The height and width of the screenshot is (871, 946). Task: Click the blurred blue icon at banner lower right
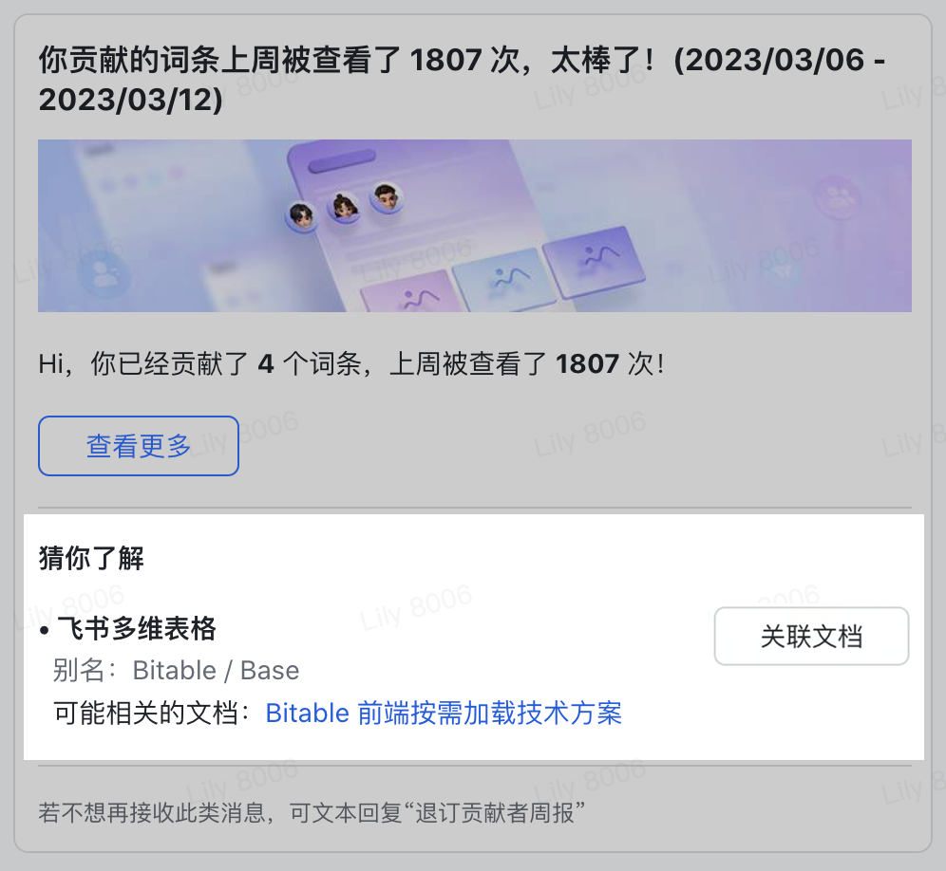click(x=782, y=269)
